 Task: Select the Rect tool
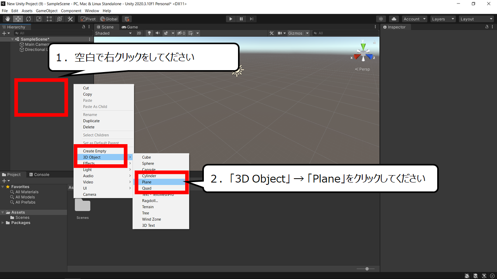pyautogui.click(x=49, y=19)
